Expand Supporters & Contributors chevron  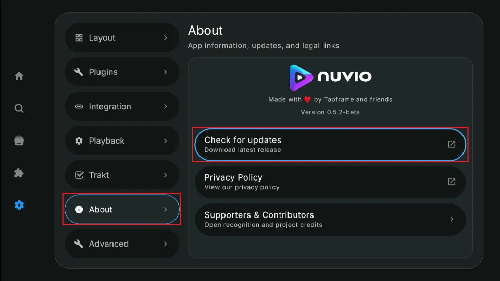click(452, 219)
